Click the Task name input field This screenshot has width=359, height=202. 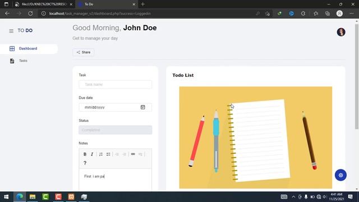pos(115,84)
